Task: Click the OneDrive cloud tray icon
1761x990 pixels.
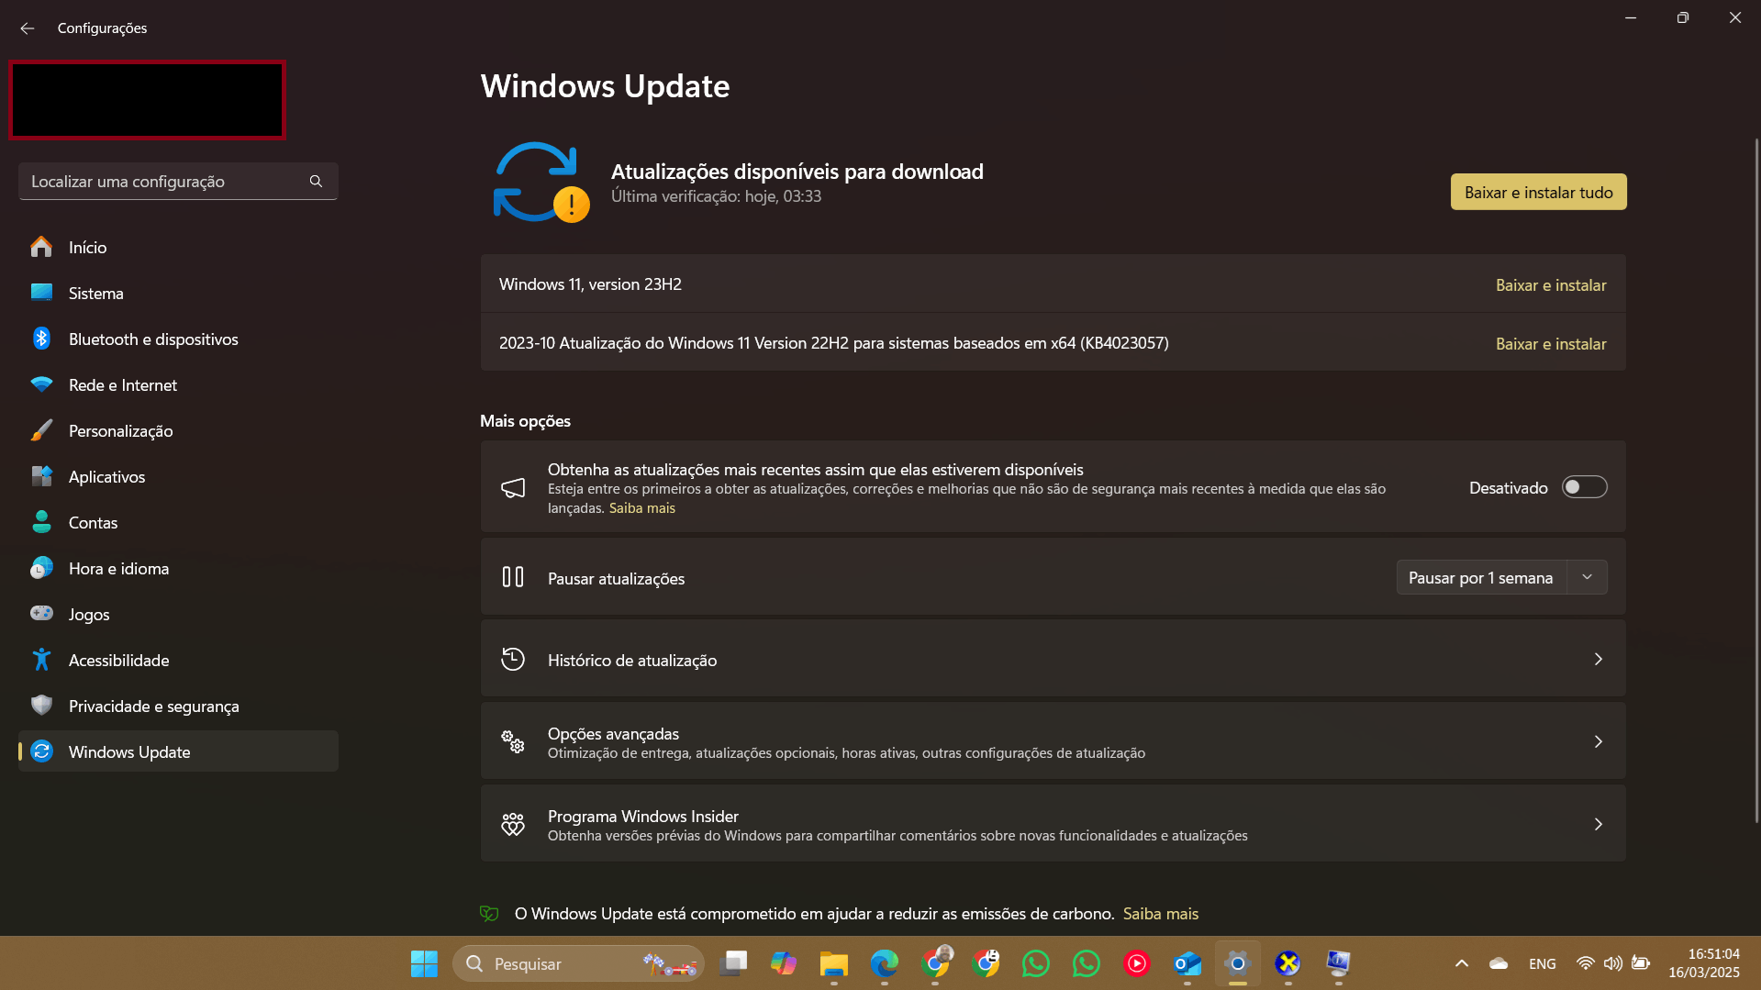Action: pyautogui.click(x=1499, y=963)
